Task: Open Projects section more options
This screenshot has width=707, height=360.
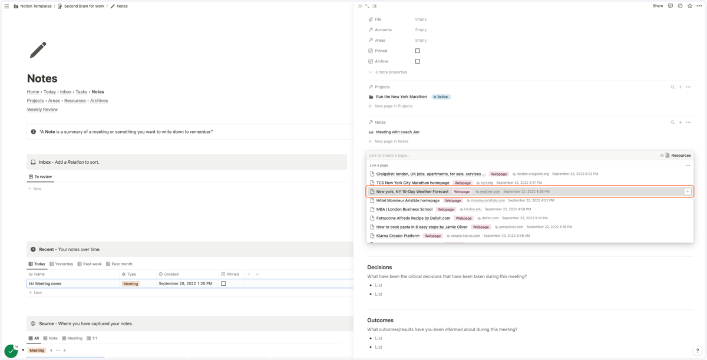Action: coord(688,87)
